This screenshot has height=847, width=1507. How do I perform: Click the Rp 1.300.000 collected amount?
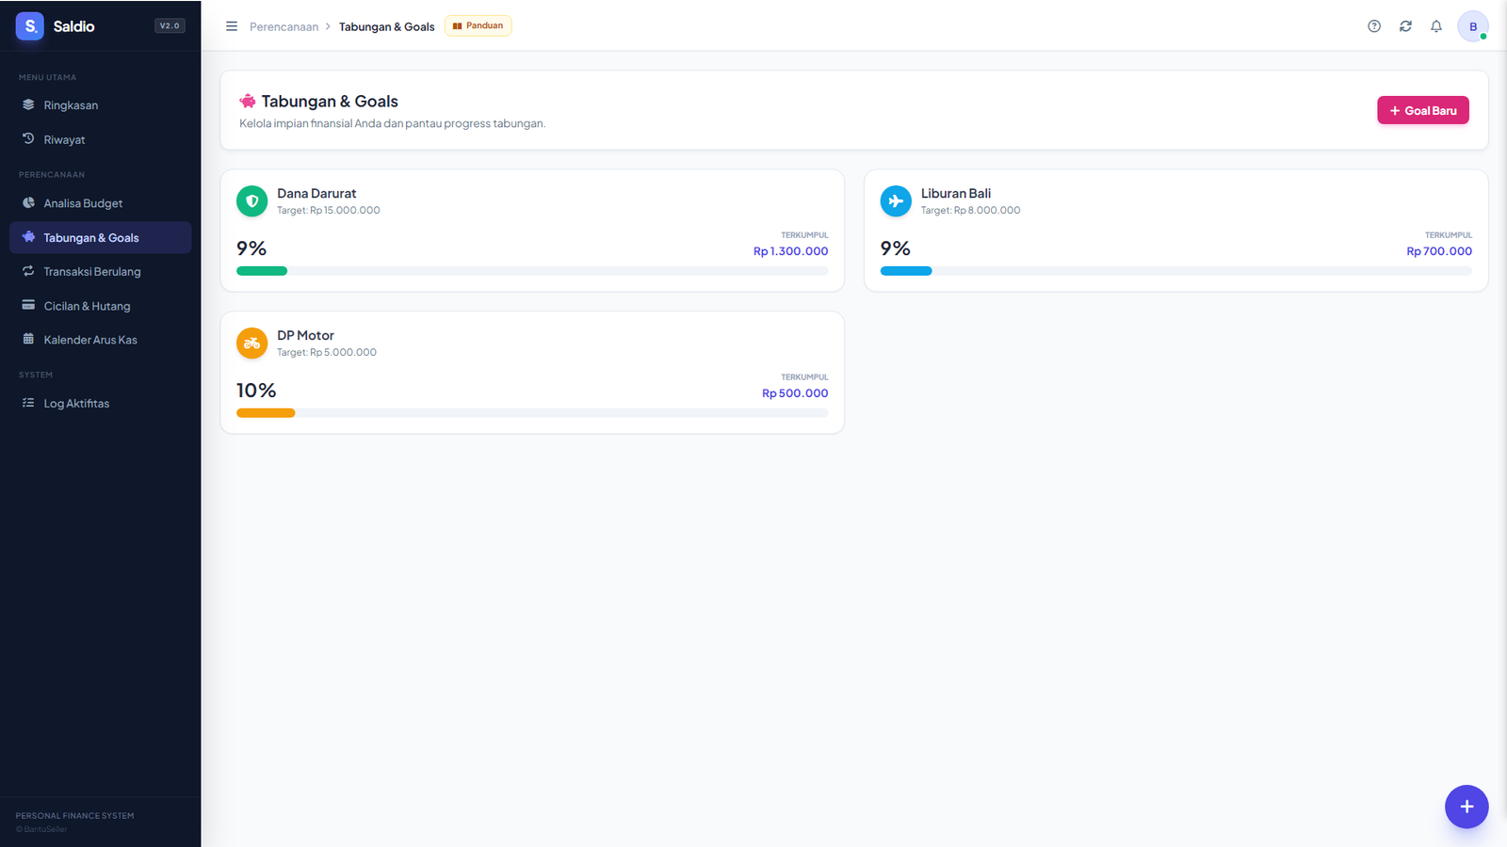(x=791, y=251)
